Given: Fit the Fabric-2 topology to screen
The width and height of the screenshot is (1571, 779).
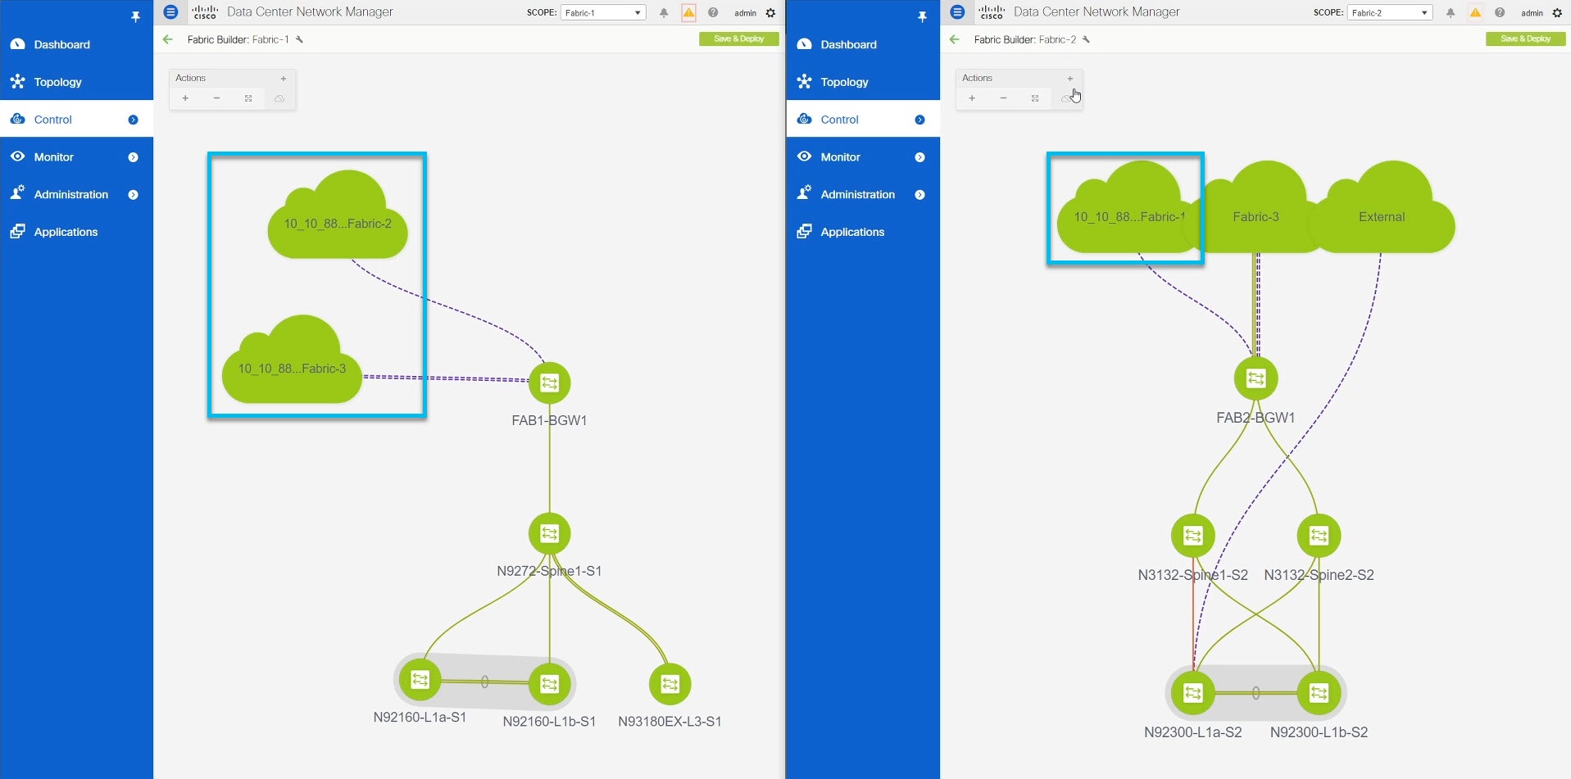Looking at the screenshot, I should click(x=1035, y=98).
